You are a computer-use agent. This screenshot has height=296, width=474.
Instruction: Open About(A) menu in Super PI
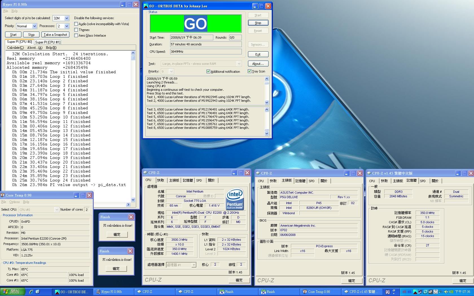coord(35,48)
